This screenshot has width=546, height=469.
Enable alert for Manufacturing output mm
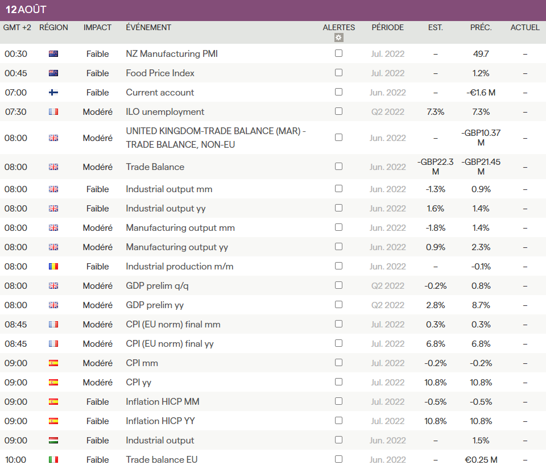point(338,227)
